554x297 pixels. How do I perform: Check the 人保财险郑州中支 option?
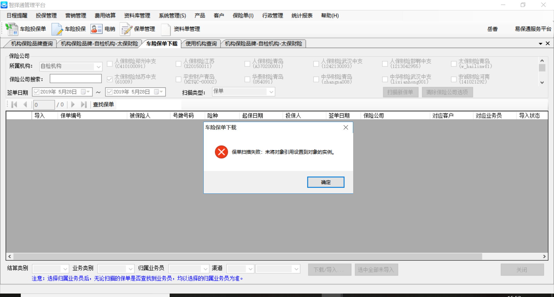110,64
